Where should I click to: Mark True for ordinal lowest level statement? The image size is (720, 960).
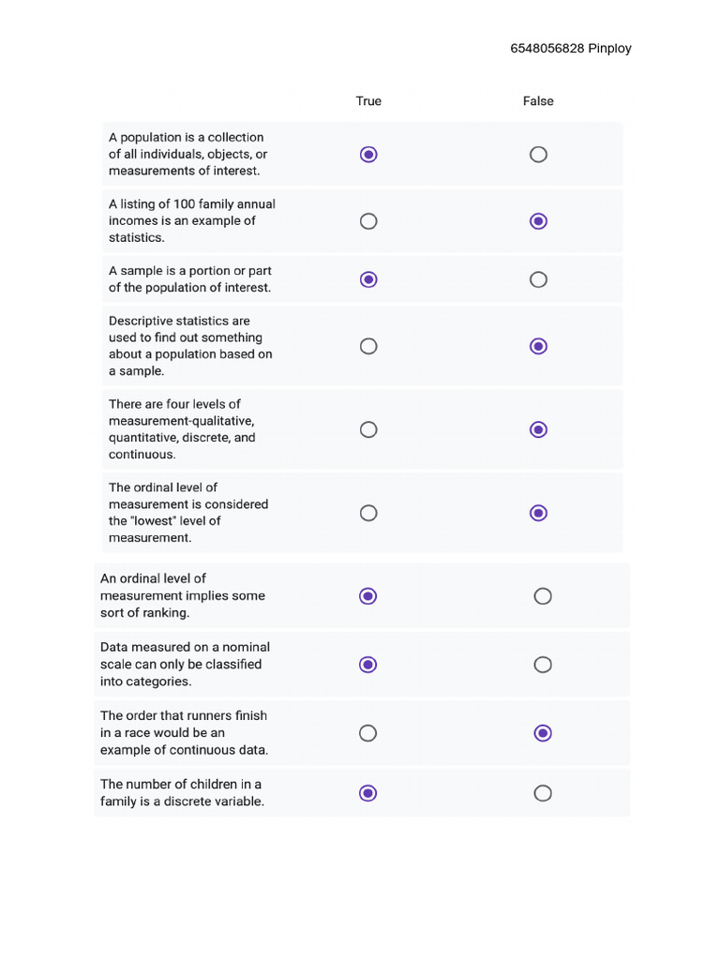[368, 513]
